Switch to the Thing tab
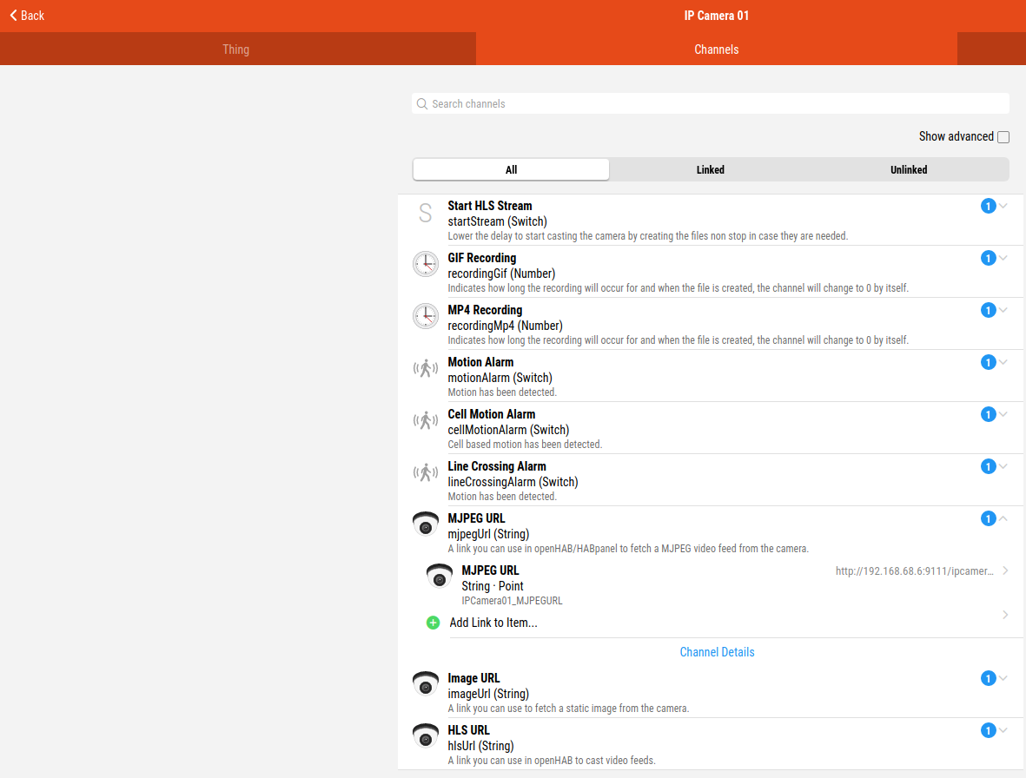Viewport: 1026px width, 778px height. tap(236, 49)
